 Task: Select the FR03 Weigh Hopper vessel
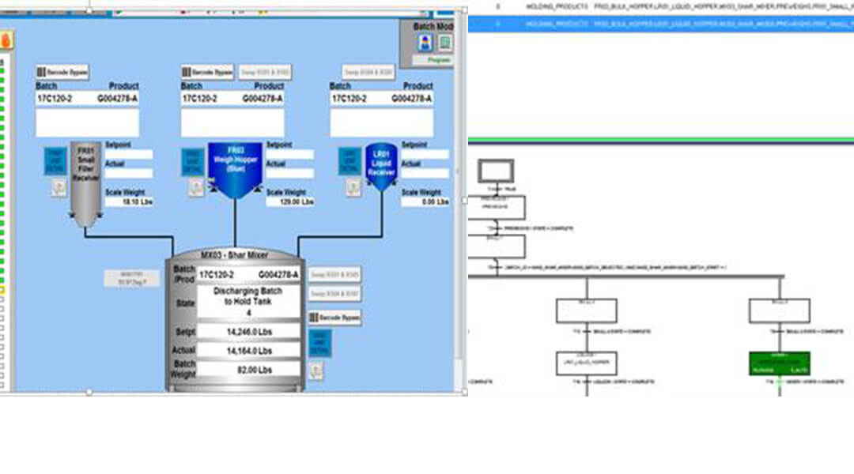(236, 170)
